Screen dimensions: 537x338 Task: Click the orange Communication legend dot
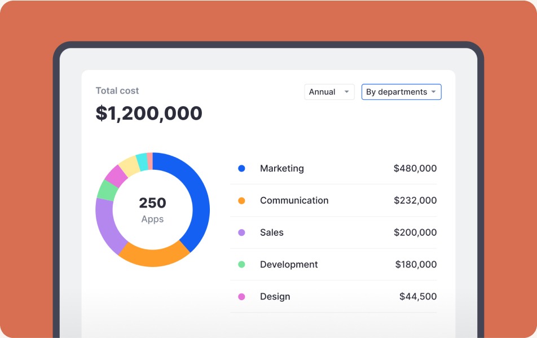[x=241, y=200]
